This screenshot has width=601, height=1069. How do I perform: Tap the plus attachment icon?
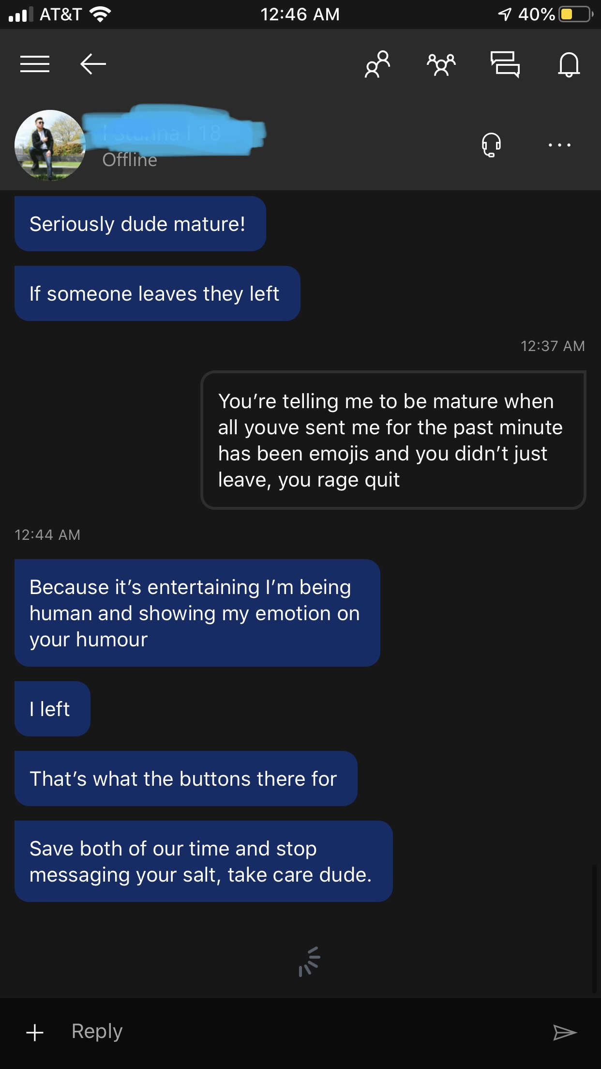[x=35, y=1032]
